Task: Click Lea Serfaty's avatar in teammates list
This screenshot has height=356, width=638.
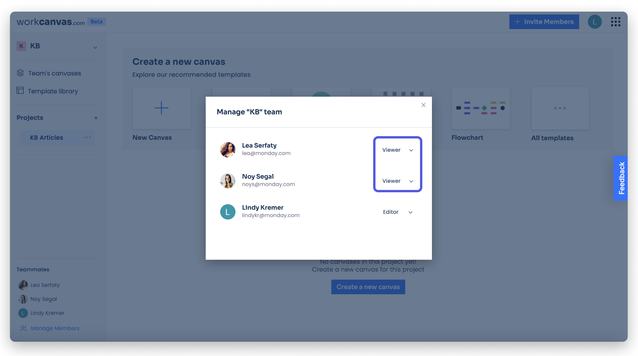Action: (x=23, y=285)
